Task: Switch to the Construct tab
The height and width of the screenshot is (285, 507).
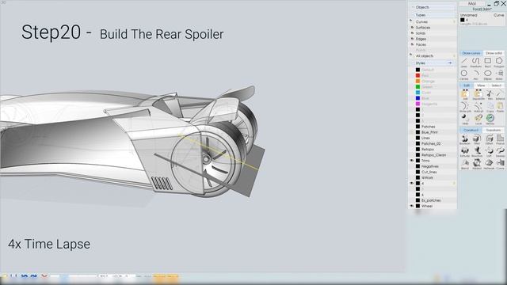Action: pos(471,130)
